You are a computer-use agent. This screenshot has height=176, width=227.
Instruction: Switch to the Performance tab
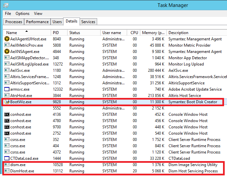tap(37, 22)
